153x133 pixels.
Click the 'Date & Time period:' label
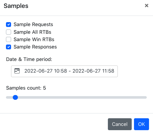tap(29, 59)
